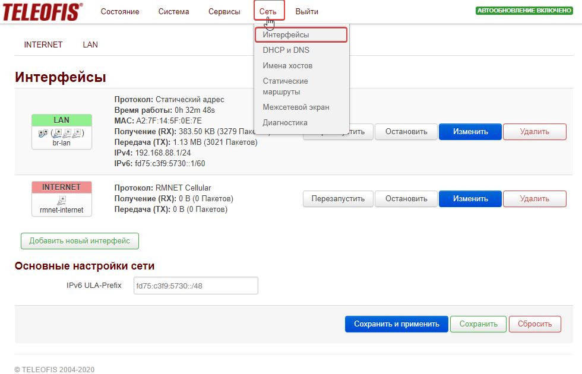The height and width of the screenshot is (374, 582).
Task: Click Добавить новый интерфейс button
Action: pos(80,241)
